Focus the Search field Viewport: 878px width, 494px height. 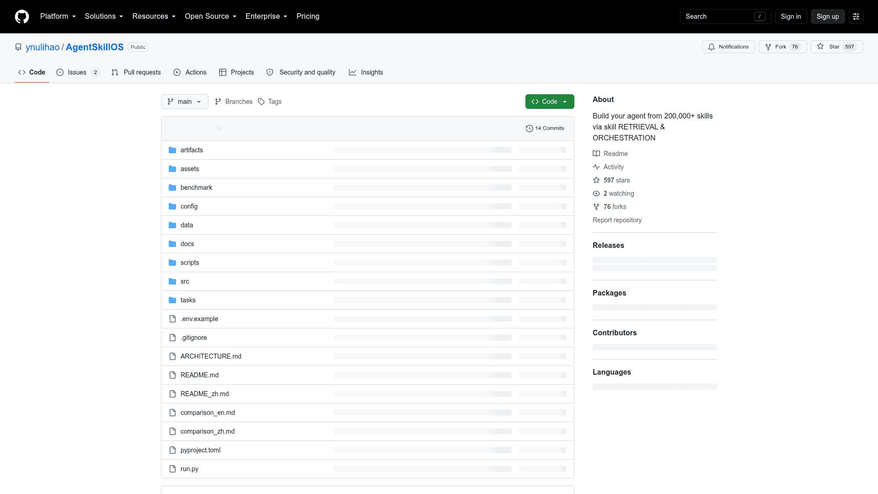725,16
